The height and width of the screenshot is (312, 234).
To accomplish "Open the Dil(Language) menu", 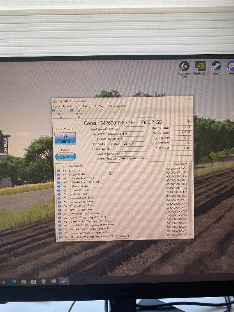I will (x=118, y=106).
